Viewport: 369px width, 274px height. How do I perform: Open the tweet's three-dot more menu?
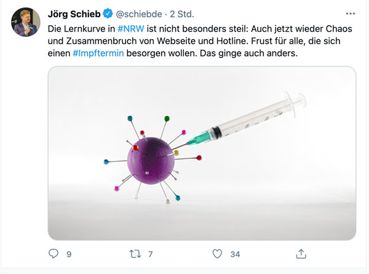[x=351, y=12]
